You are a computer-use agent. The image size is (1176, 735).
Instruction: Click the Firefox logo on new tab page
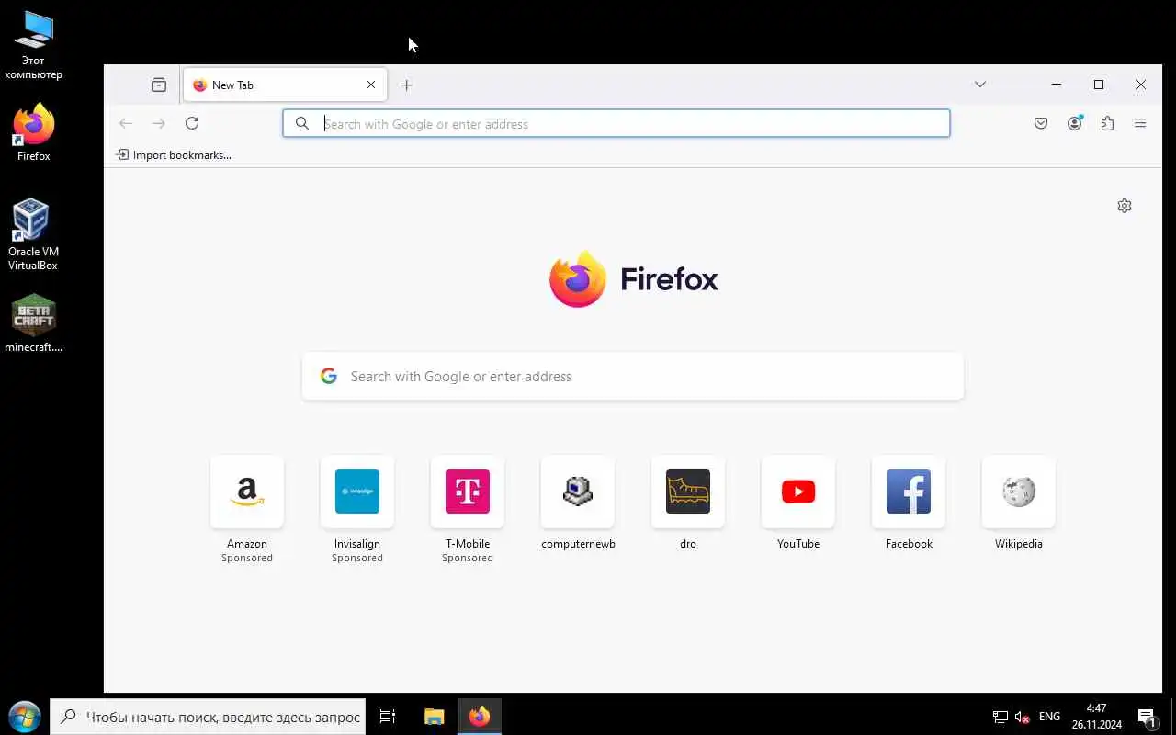pos(633,279)
